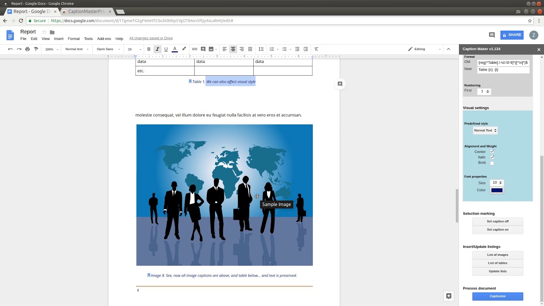The width and height of the screenshot is (544, 306).
Task: Add comment from the page margin icon
Action: point(340,84)
